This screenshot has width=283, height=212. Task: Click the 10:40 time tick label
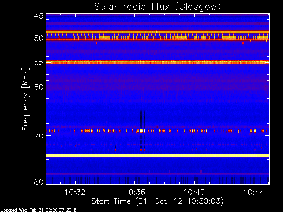pyautogui.click(x=194, y=192)
